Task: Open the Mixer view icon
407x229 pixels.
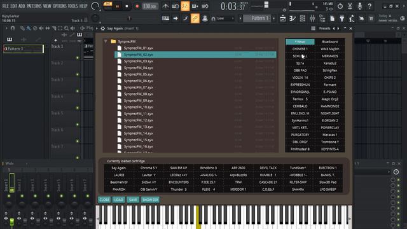Action: (x=312, y=18)
